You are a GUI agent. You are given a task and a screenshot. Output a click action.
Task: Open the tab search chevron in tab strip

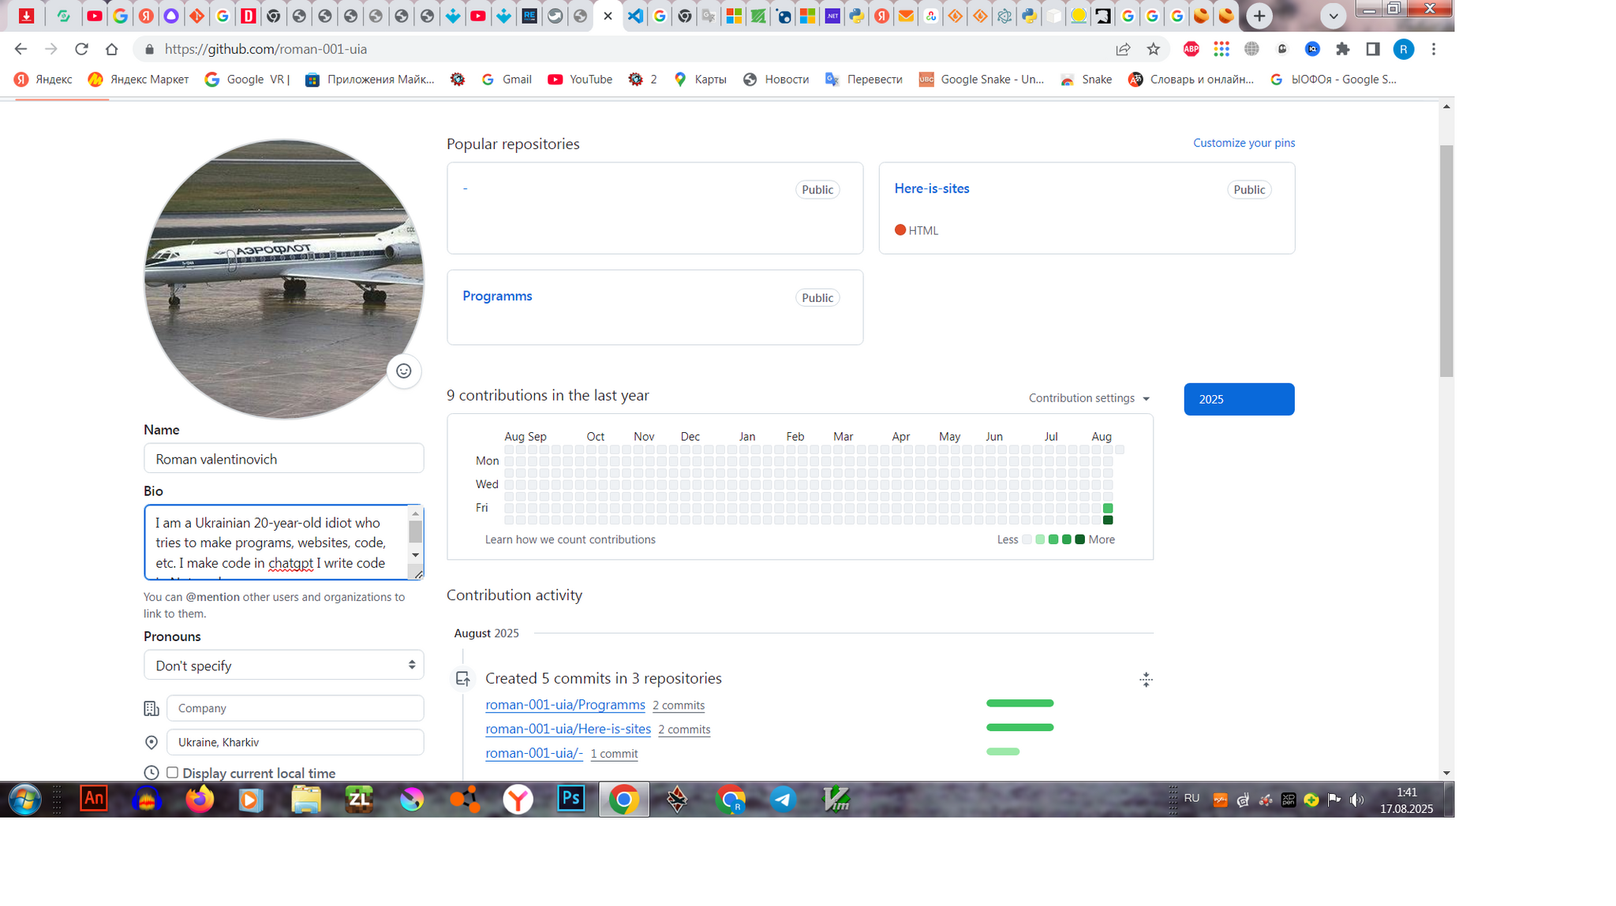tap(1333, 16)
